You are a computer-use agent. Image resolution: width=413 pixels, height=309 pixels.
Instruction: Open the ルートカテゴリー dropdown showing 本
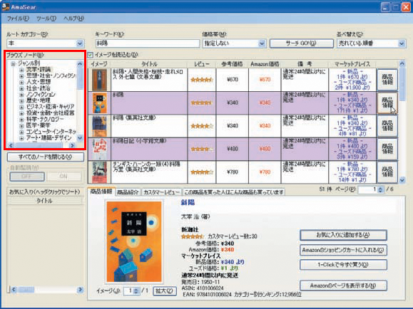pyautogui.click(x=45, y=43)
